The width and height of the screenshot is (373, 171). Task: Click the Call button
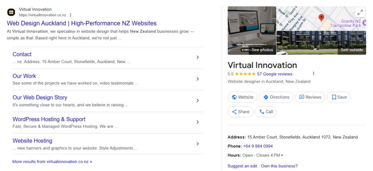click(266, 112)
